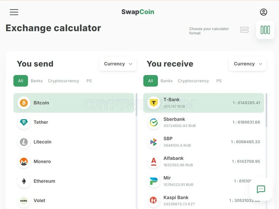This screenshot has height=209, width=279.
Task: Switch to stacked rows calculator format
Action: (244, 30)
